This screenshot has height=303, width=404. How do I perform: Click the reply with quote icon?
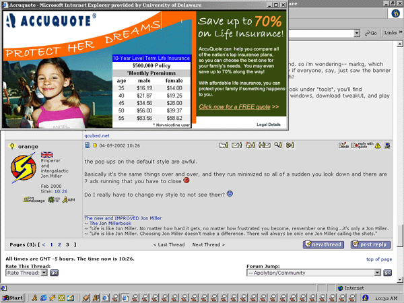[x=362, y=145]
